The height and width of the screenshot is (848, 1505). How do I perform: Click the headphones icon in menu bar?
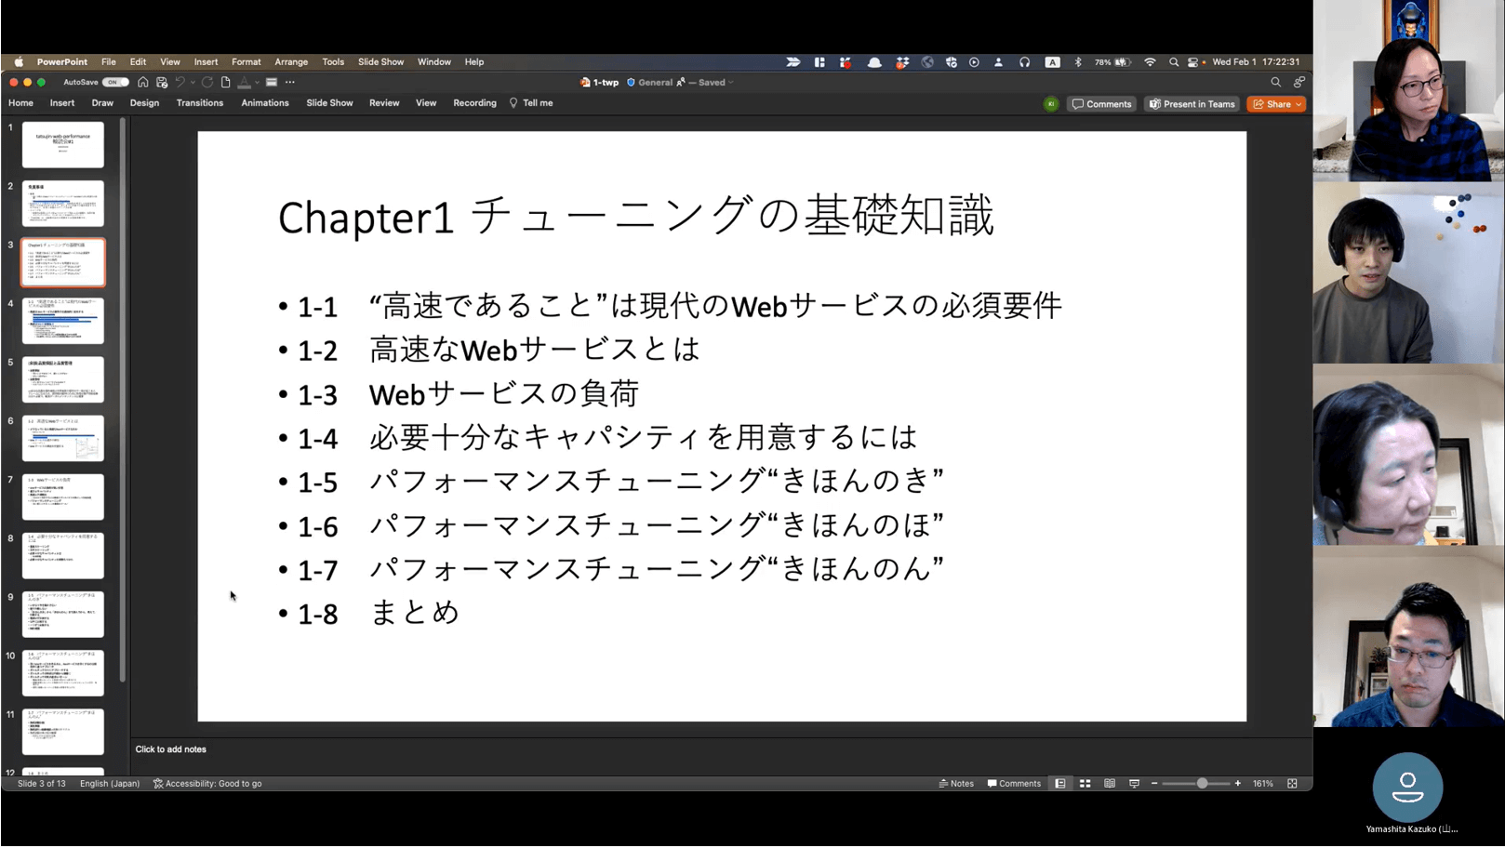1024,62
